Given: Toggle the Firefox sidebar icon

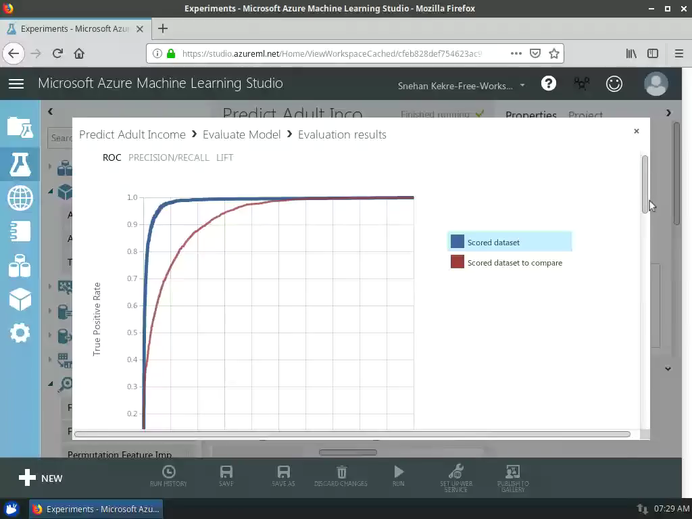Looking at the screenshot, I should 653,53.
